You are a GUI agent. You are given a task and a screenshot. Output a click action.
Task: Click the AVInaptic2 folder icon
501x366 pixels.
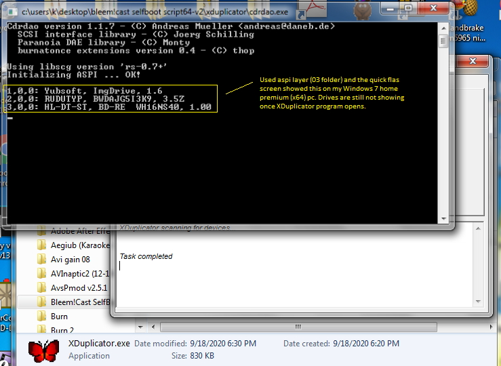click(41, 274)
